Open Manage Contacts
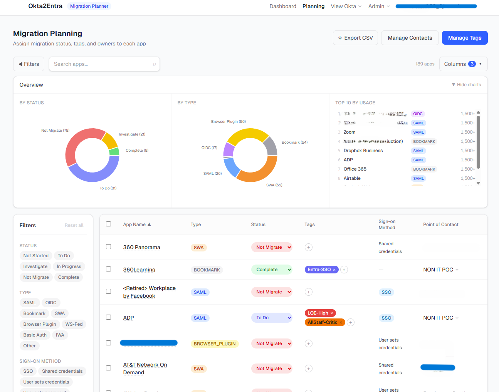499x392 pixels. [410, 38]
